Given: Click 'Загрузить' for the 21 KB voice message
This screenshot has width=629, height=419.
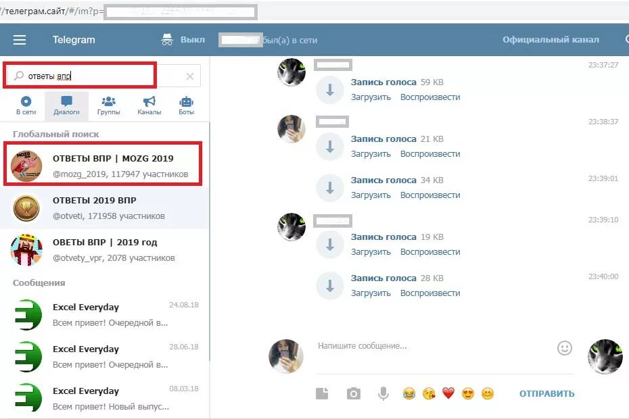Looking at the screenshot, I should point(371,154).
